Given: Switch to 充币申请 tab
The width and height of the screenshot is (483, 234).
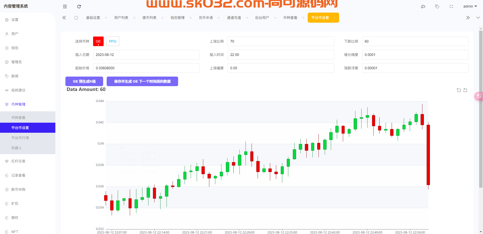Looking at the screenshot, I should click(206, 18).
